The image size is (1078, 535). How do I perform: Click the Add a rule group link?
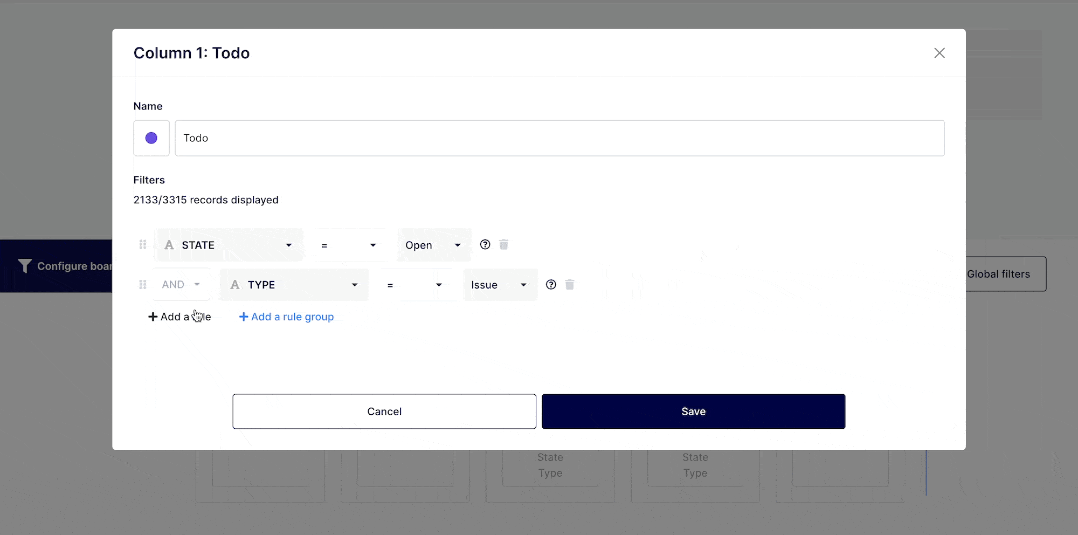(286, 317)
